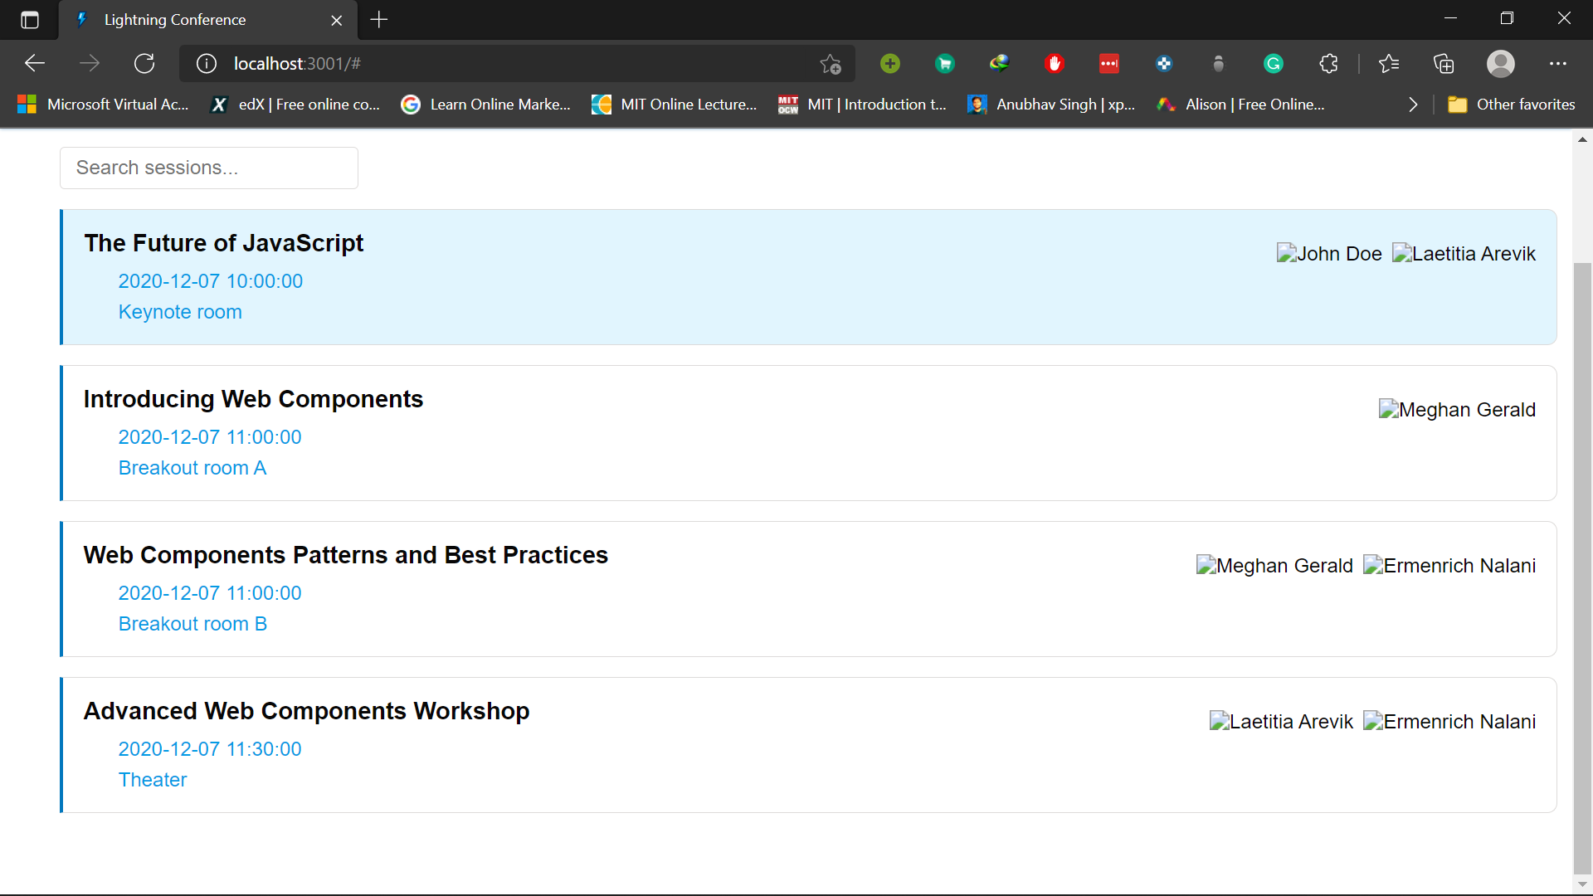Expand hidden favorites bar chevron
Image resolution: width=1593 pixels, height=896 pixels.
[x=1413, y=105]
